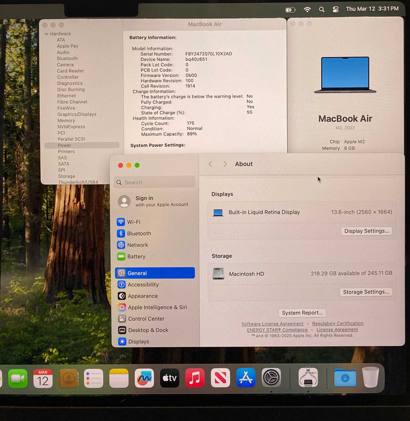Go back in System Settings
Image resolution: width=410 pixels, height=421 pixels.
pyautogui.click(x=211, y=164)
